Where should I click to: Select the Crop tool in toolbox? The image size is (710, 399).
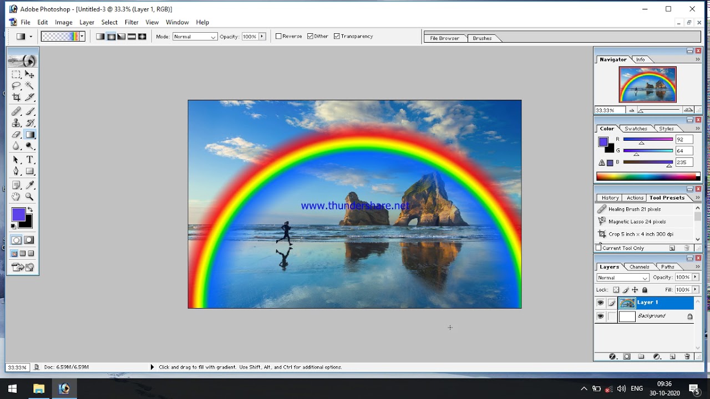(x=16, y=98)
